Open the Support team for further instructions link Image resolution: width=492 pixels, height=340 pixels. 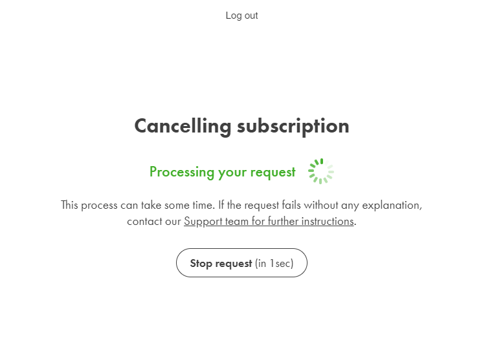click(x=269, y=221)
